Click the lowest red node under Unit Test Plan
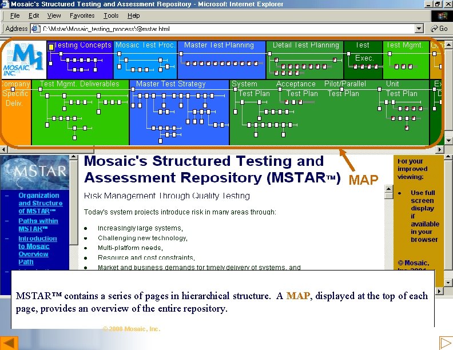The image size is (453, 350). point(407,128)
